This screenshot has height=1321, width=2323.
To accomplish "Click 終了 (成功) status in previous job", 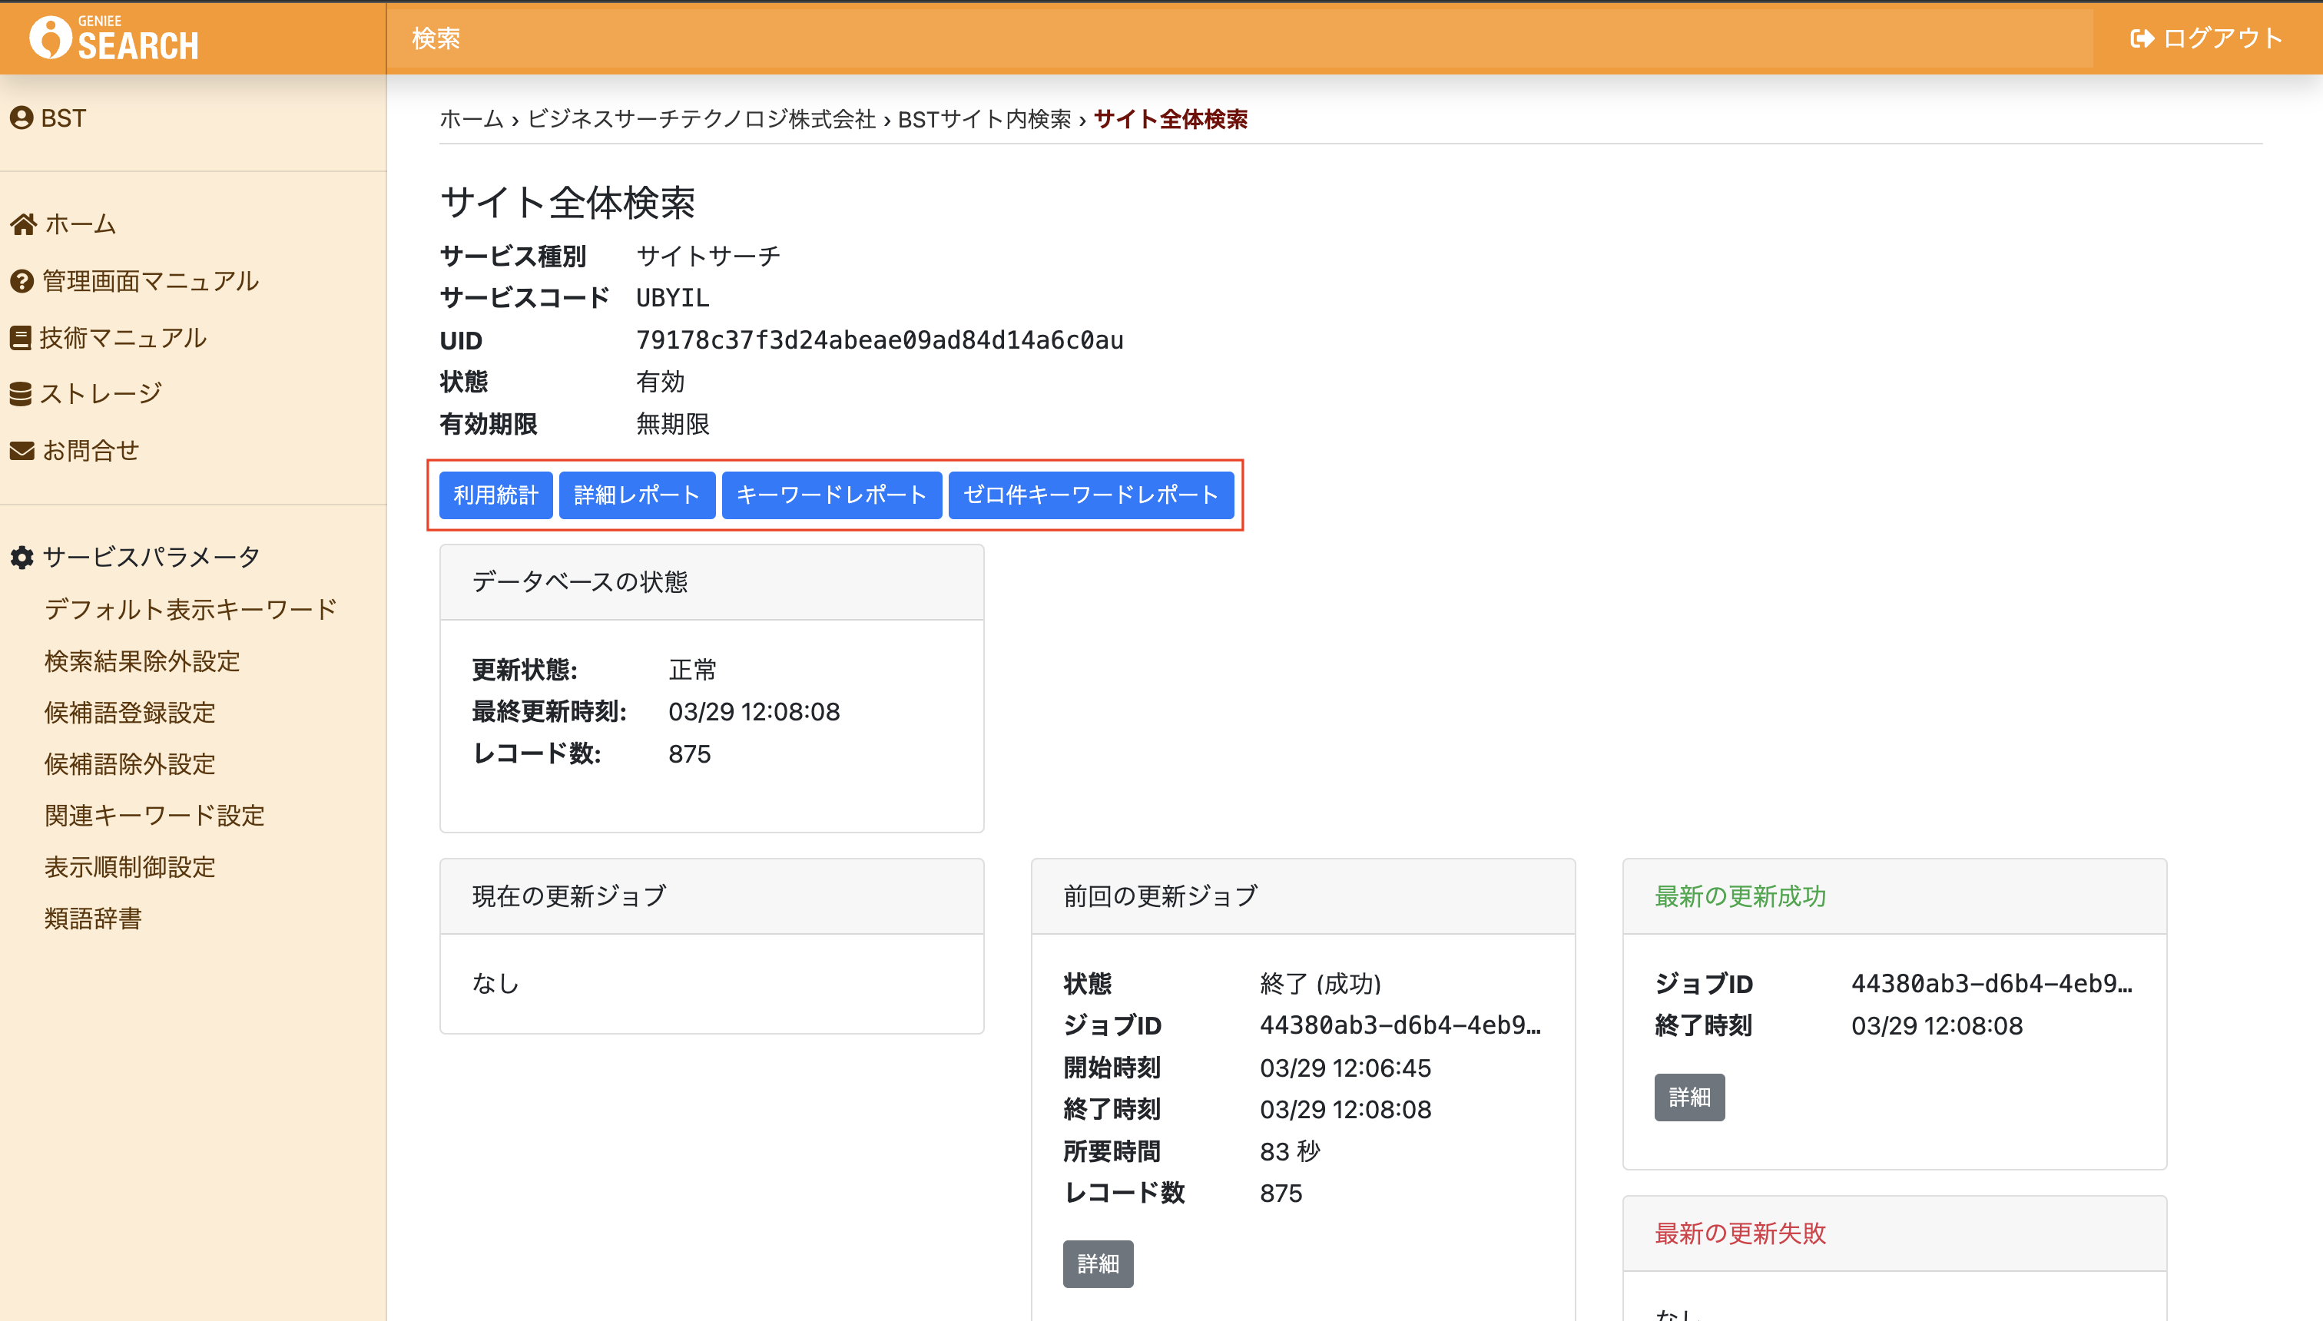I will [1321, 984].
